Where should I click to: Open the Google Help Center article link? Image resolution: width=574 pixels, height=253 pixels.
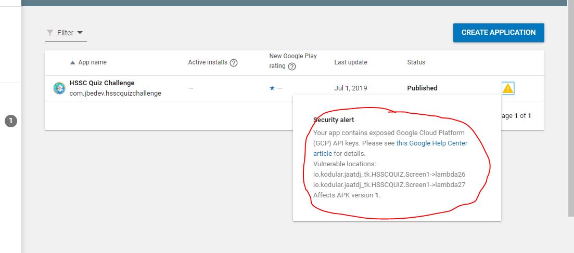[431, 143]
